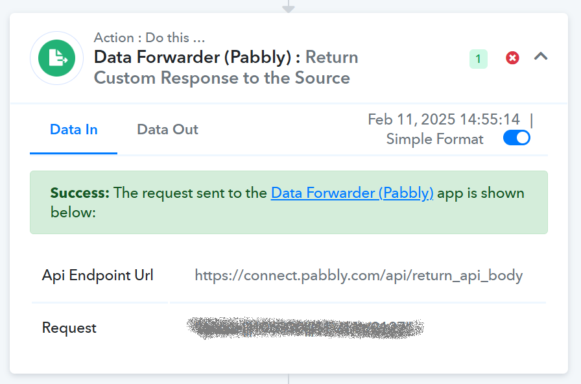The height and width of the screenshot is (384, 581).
Task: Toggle the Simple Format switch
Action: click(517, 138)
